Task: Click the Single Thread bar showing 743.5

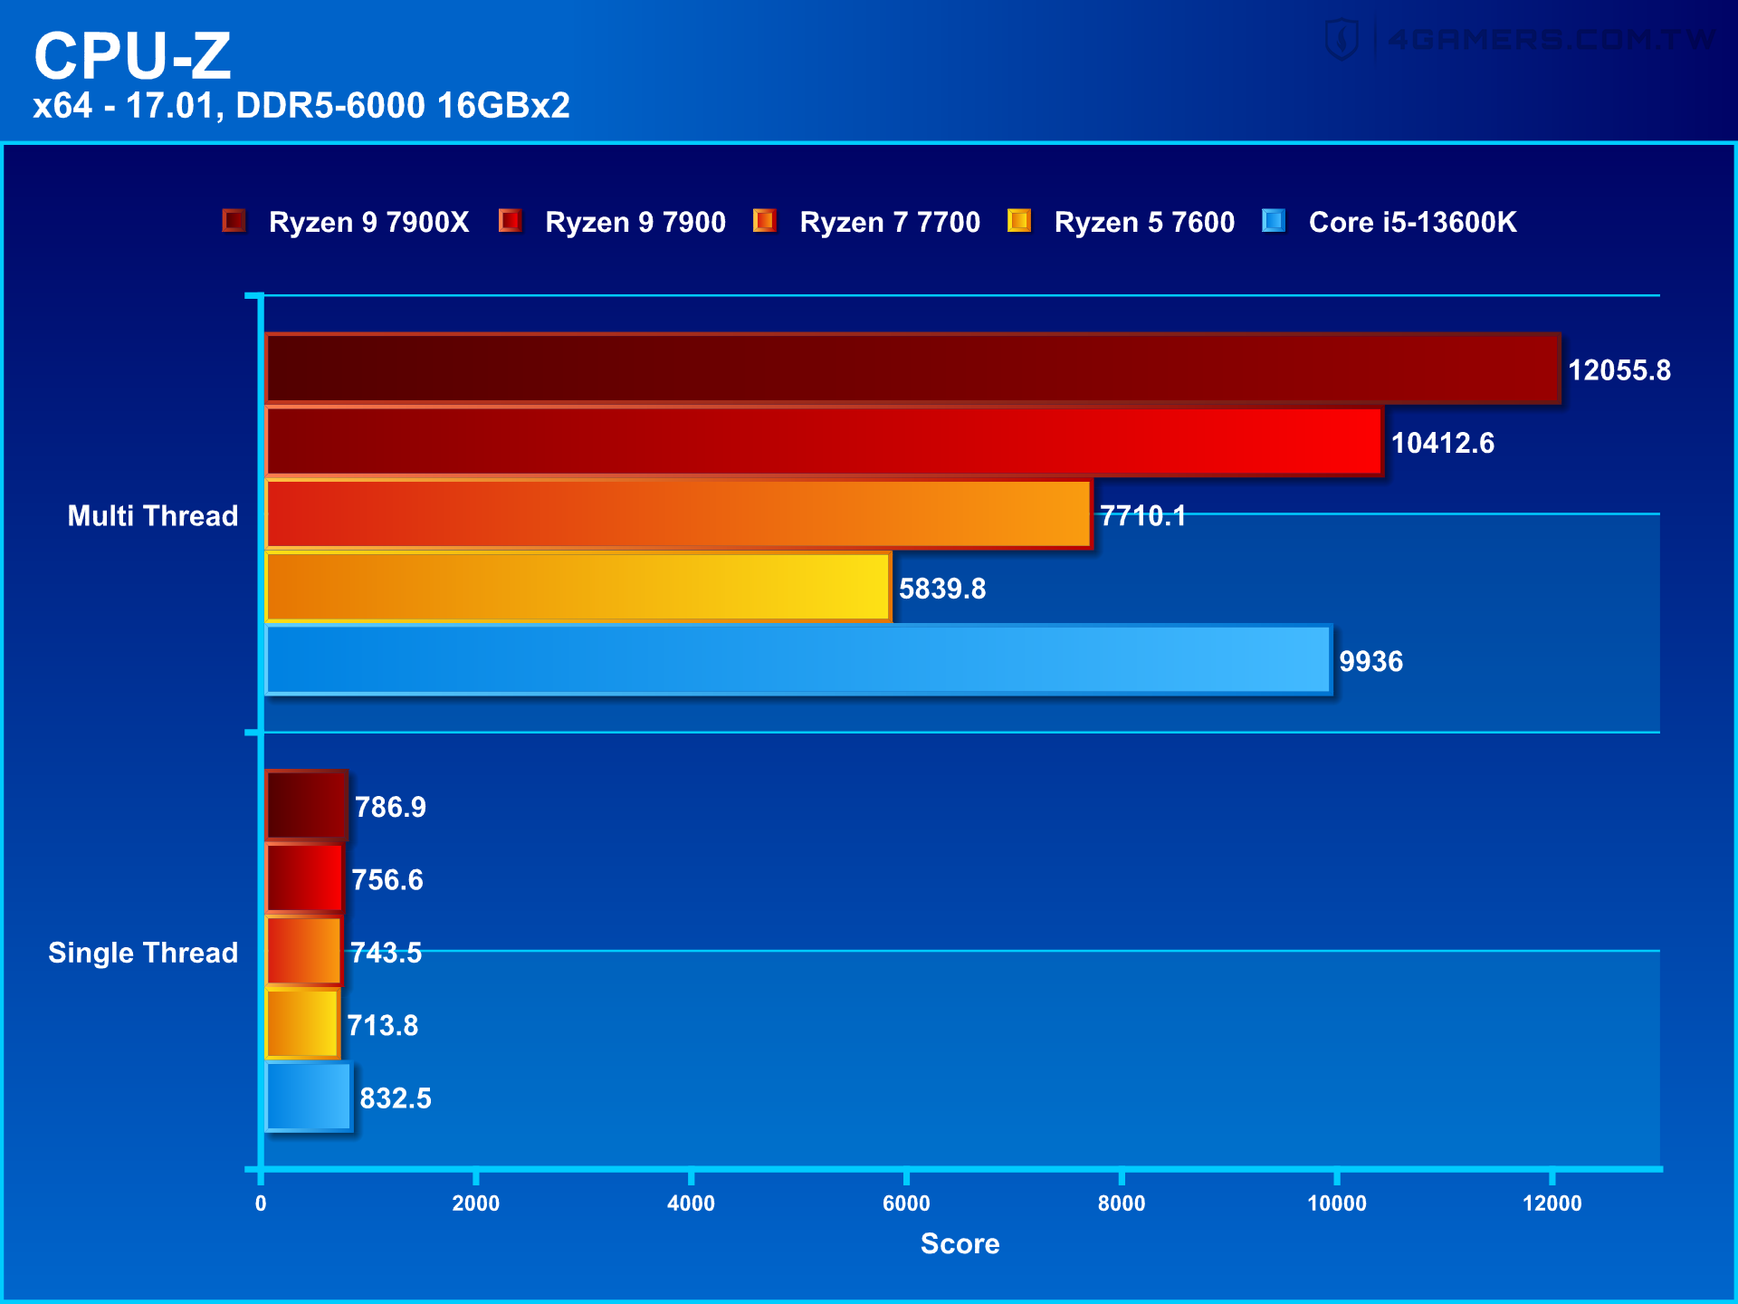Action: pos(304,952)
